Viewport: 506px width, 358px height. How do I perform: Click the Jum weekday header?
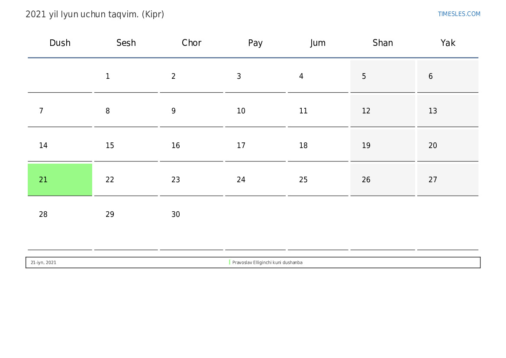[318, 43]
